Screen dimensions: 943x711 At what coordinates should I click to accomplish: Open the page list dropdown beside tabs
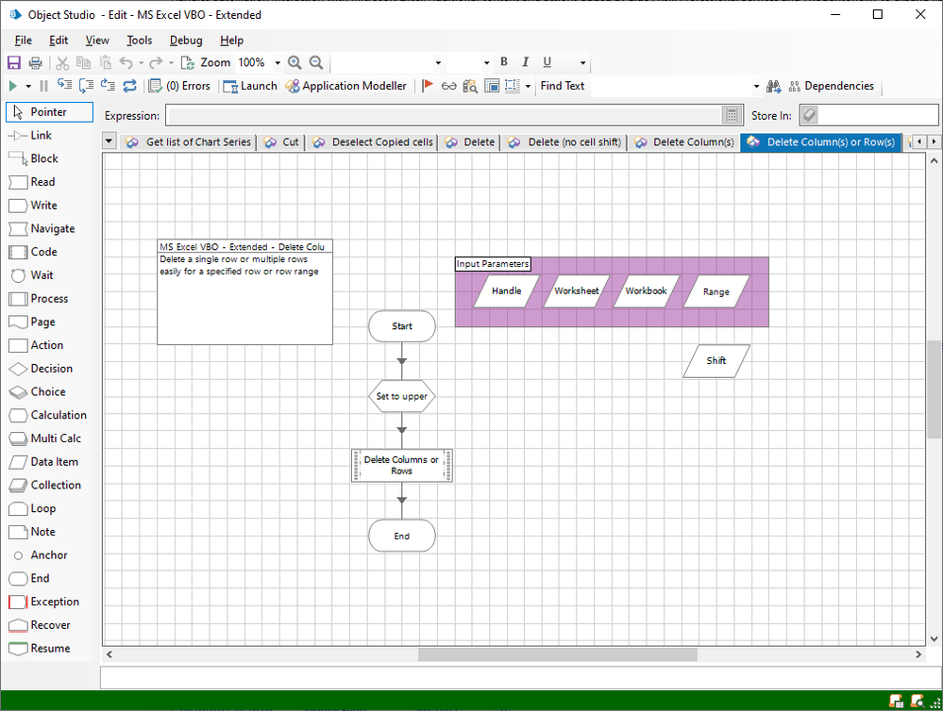(x=109, y=141)
